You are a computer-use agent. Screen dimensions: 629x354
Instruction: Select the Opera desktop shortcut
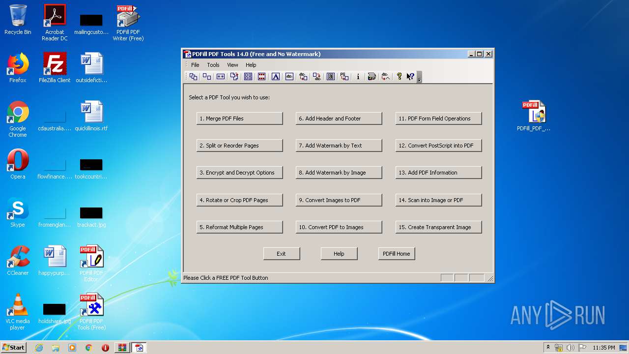point(18,164)
